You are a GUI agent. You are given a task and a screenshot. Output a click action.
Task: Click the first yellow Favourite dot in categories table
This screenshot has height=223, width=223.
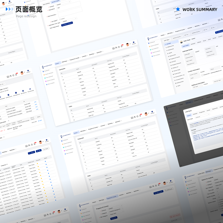point(37,164)
